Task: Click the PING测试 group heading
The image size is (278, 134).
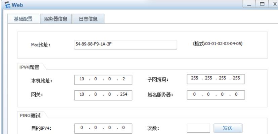Action: click(30, 116)
